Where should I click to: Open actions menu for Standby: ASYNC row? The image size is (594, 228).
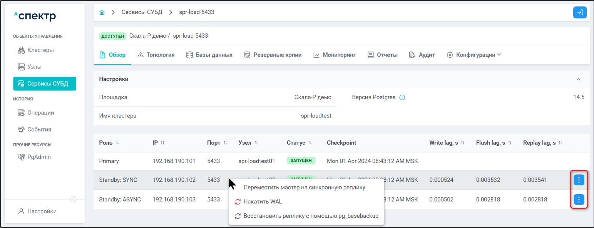(579, 199)
